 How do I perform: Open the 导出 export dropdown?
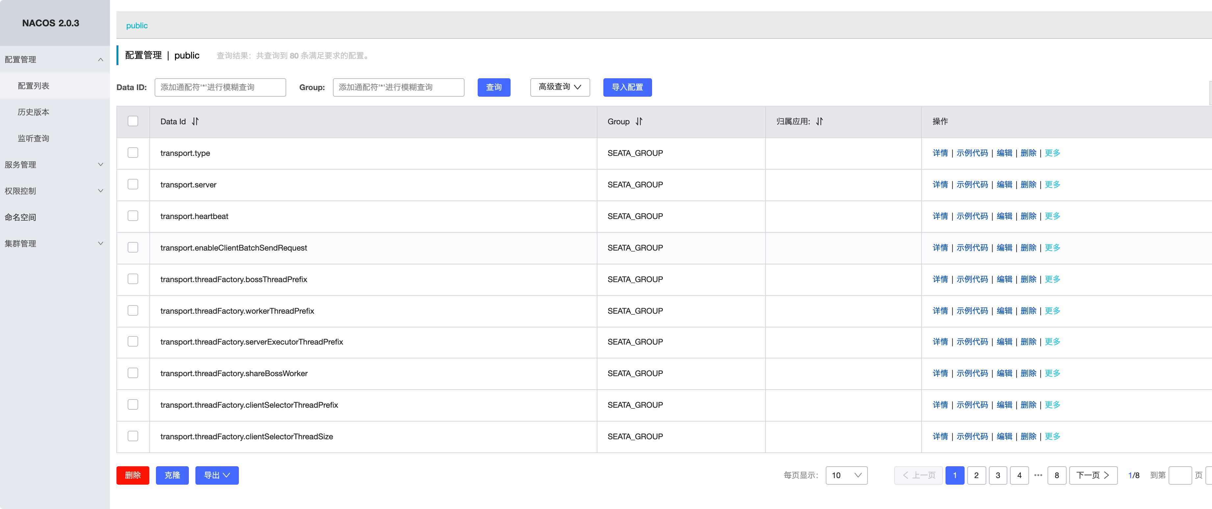pos(216,475)
